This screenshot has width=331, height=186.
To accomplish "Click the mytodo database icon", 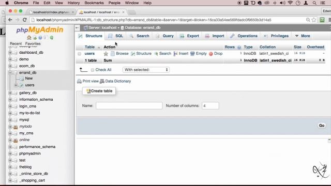I will (16, 127).
